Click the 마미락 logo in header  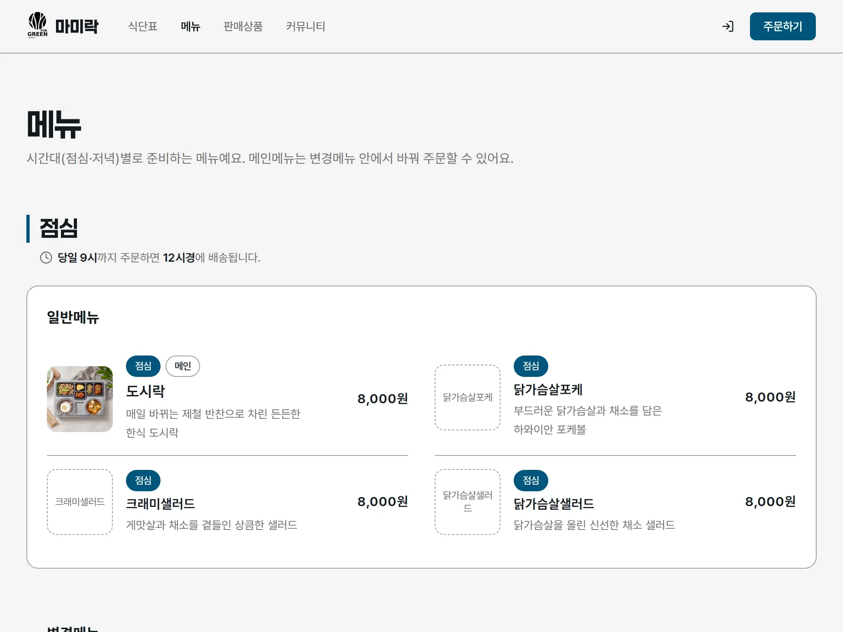63,26
